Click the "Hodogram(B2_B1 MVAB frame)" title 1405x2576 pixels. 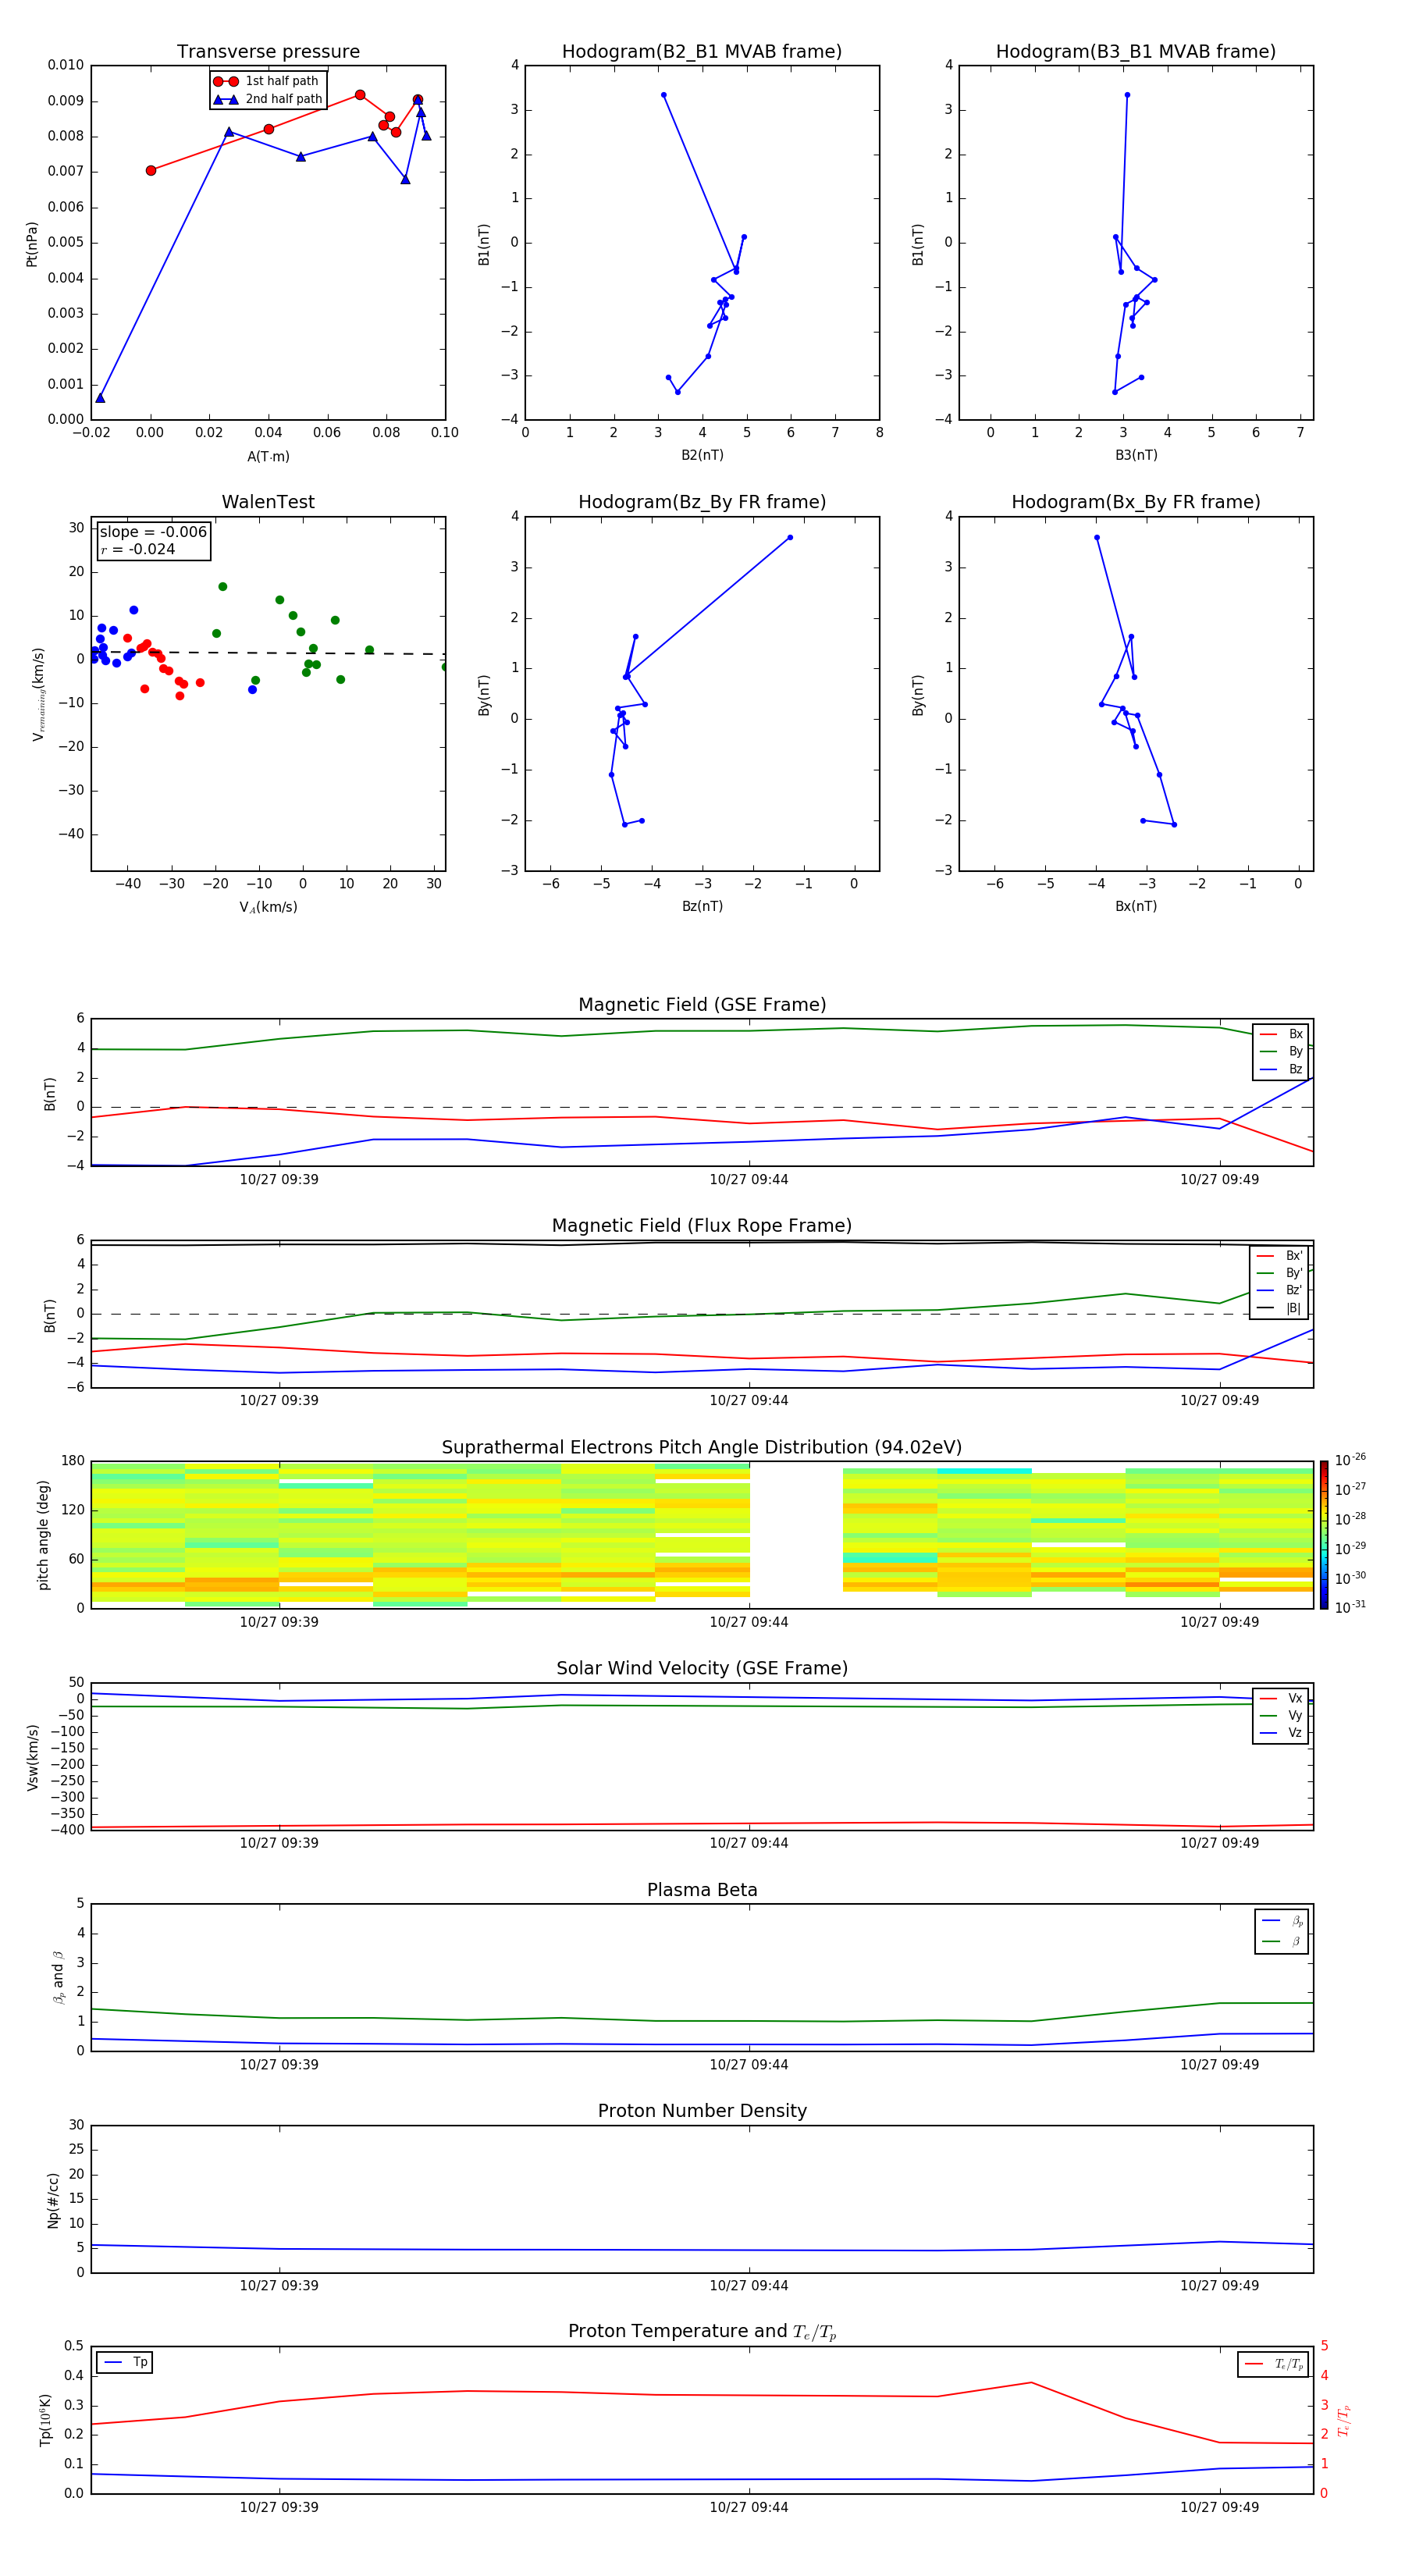pyautogui.click(x=702, y=52)
